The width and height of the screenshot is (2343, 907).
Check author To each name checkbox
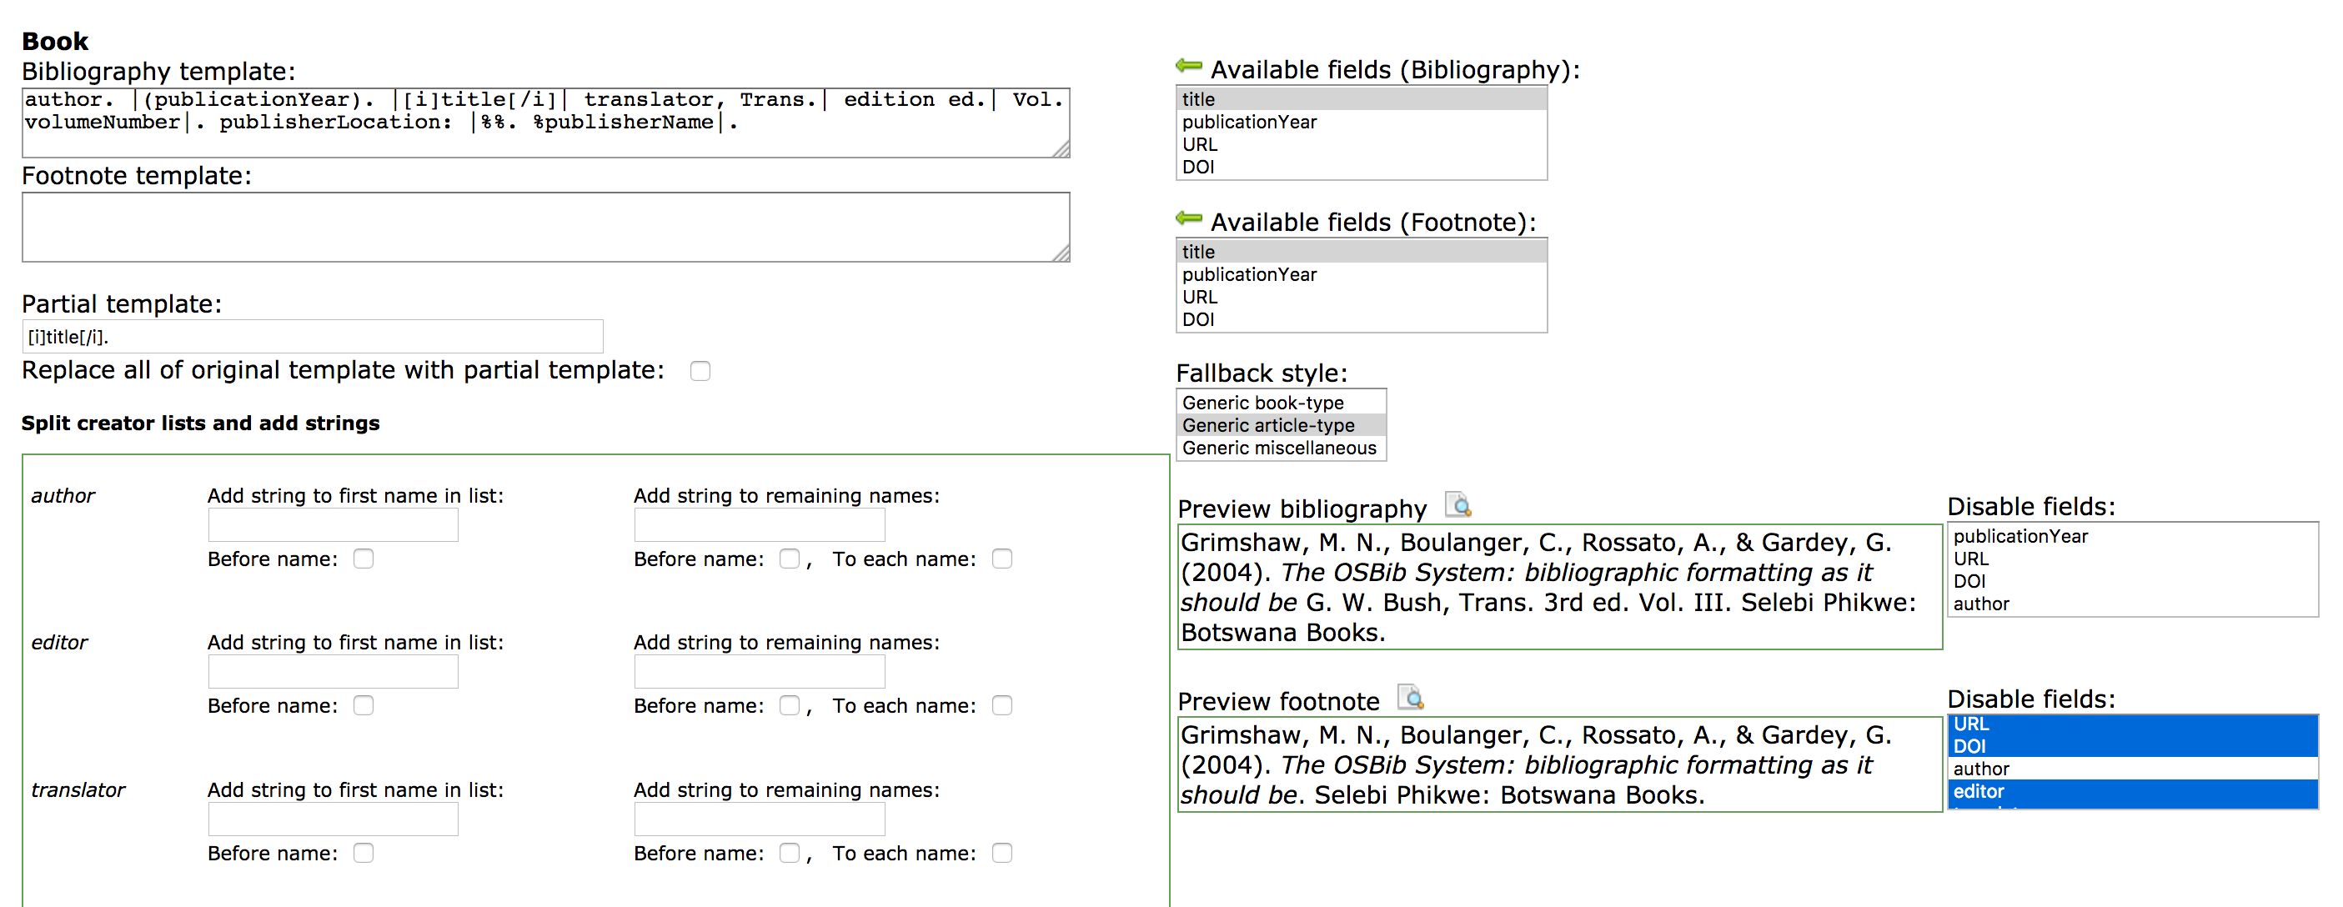(1002, 559)
